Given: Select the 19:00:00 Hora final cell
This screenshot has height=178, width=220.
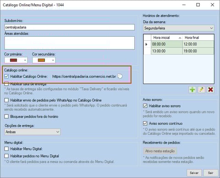Looking at the screenshot, I should click(x=198, y=51).
